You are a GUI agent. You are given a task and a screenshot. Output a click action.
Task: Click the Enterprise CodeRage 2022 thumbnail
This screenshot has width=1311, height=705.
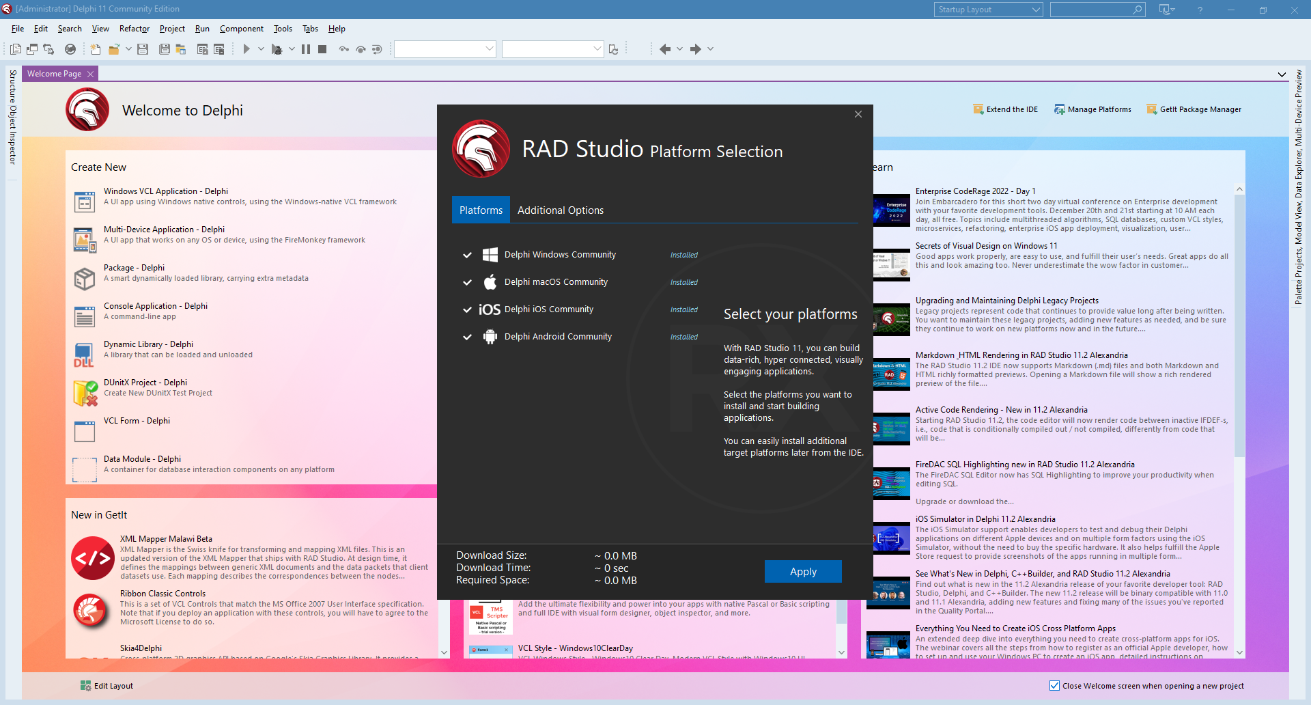pyautogui.click(x=891, y=210)
